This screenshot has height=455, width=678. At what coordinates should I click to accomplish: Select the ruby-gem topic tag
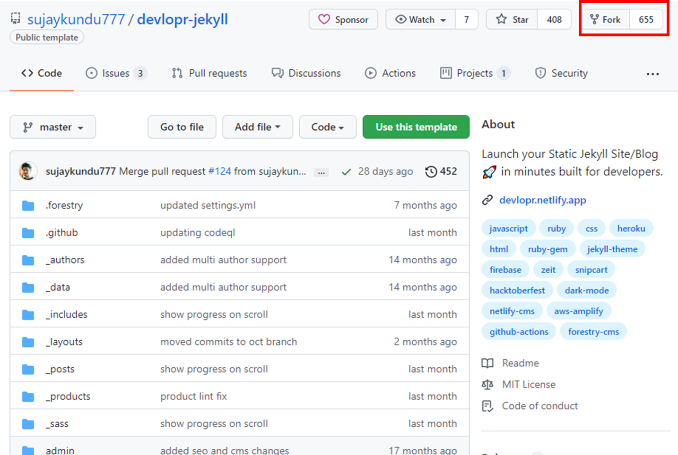[x=548, y=249]
